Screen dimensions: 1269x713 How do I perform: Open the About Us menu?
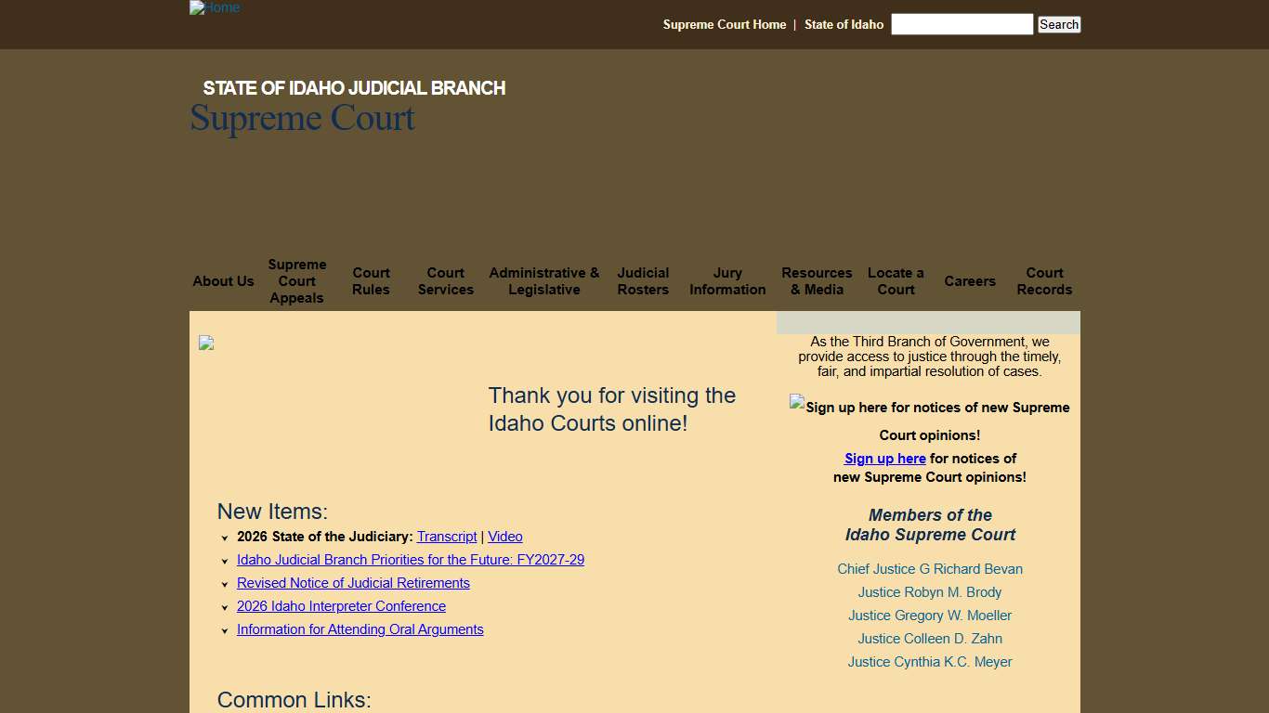[x=223, y=281]
